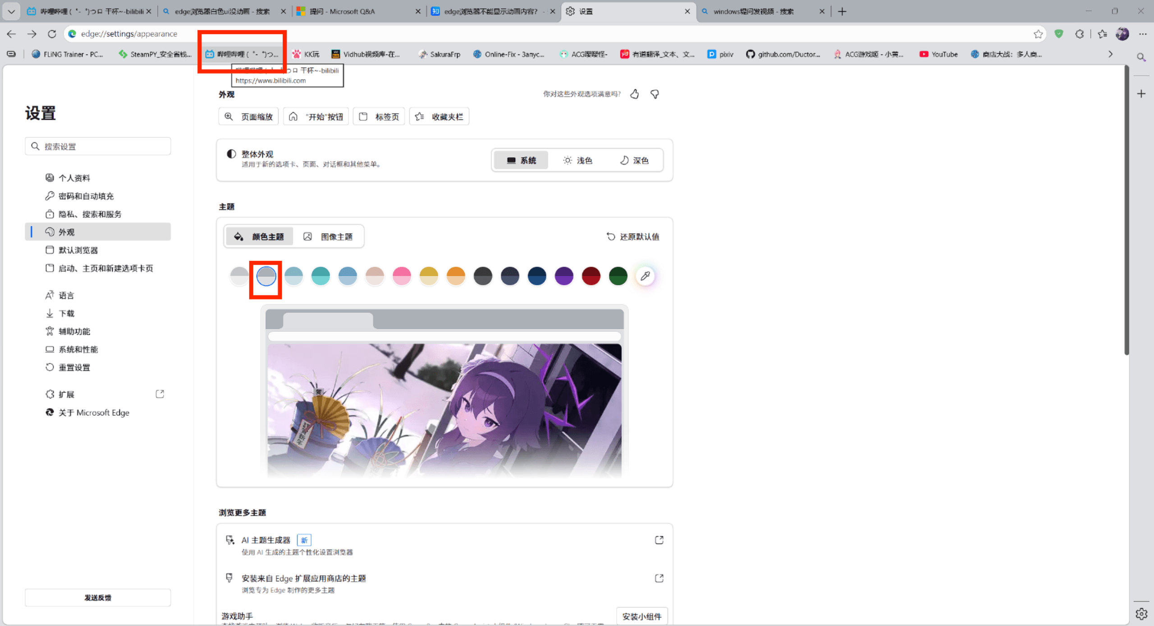Open sidebar settings gear at bottom
Viewport: 1154px width, 626px height.
tap(1141, 613)
